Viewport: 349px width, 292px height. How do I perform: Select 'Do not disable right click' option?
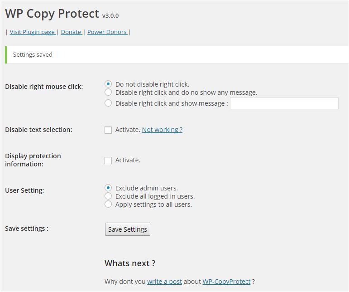(x=108, y=84)
